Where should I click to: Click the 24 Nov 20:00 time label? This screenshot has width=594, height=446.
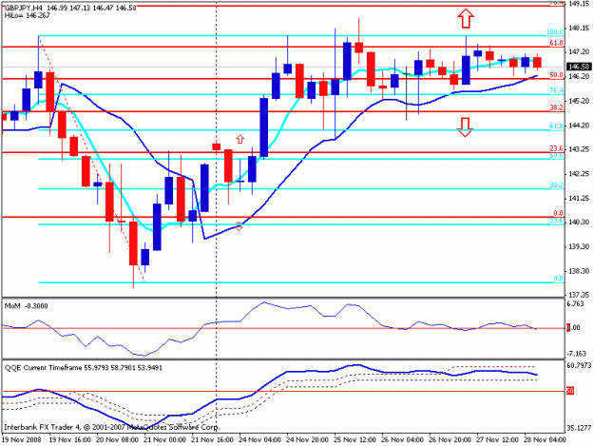point(307,440)
